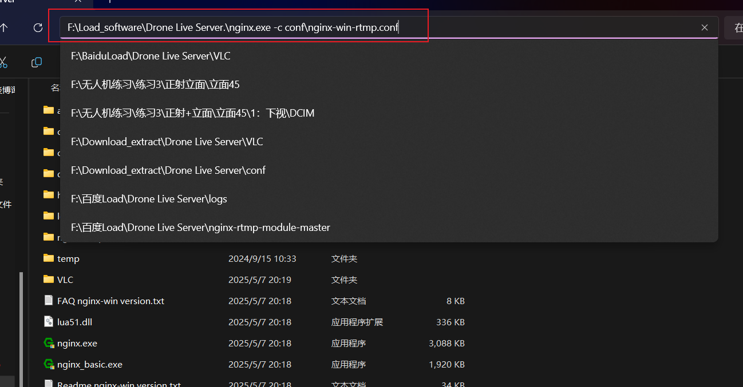Screen dimensions: 743x387
Task: Select the VLC folder icon in file list
Action: pyautogui.click(x=49, y=280)
